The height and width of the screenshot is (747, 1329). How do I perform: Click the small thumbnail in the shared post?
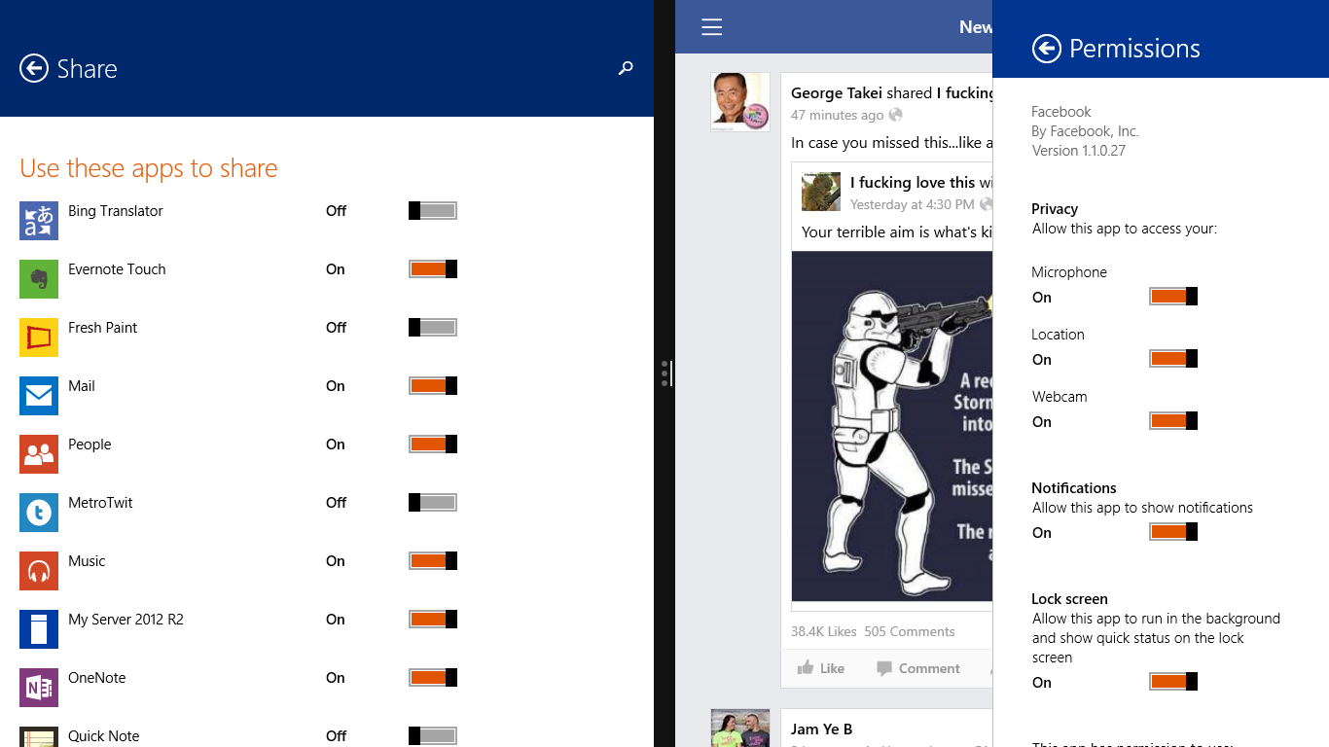click(x=821, y=192)
